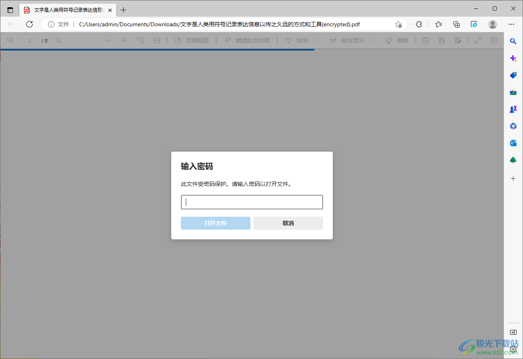523x359 pixels.
Task: Toggle the PDF table of contents
Action: [x=11, y=40]
